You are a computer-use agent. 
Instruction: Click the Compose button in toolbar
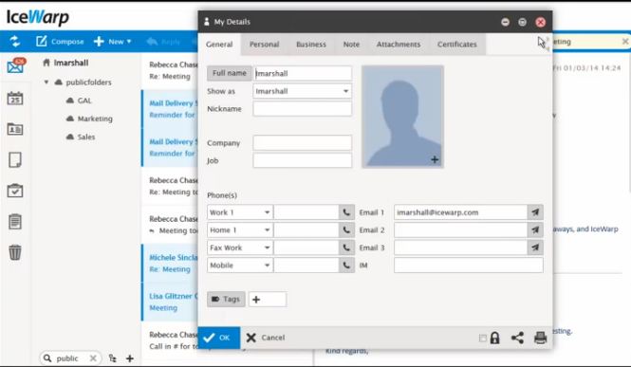pyautogui.click(x=60, y=42)
